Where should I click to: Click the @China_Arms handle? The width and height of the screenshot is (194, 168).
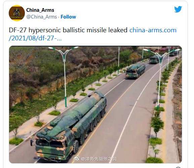pos(42,17)
